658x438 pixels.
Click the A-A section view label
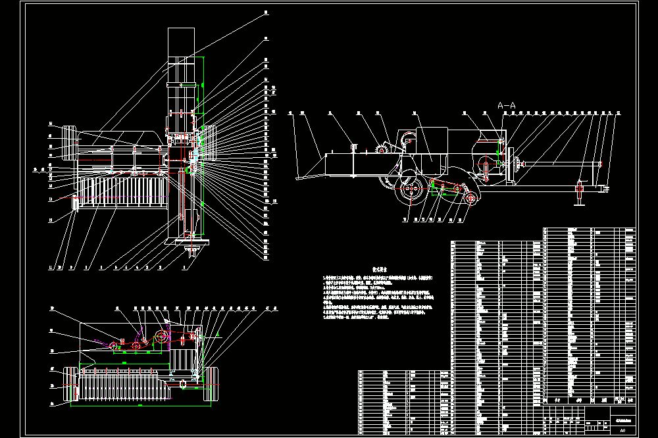506,105
